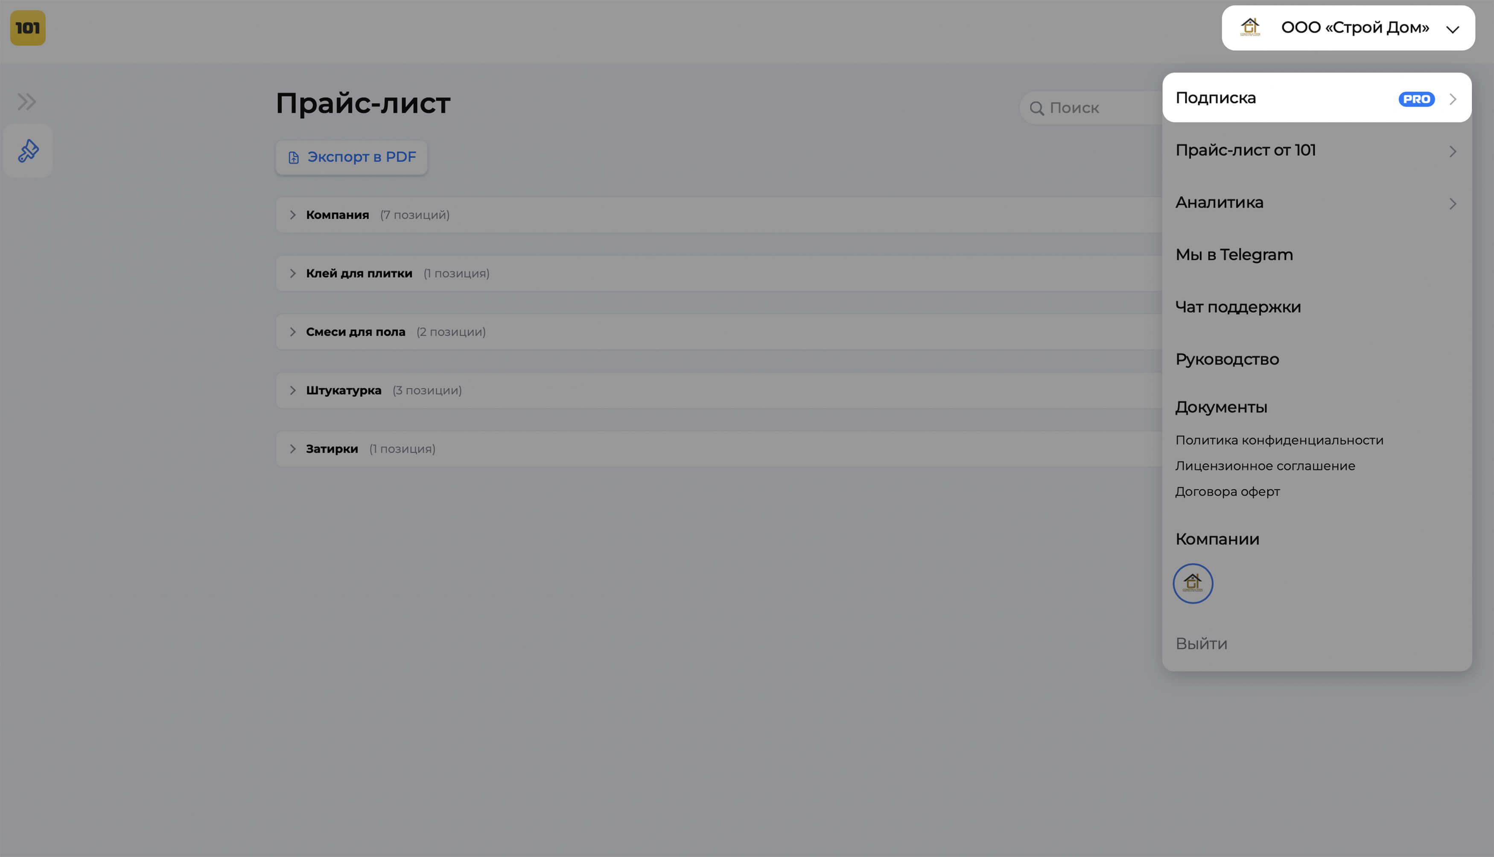Expand the sidebar with double-chevron icon

(26, 102)
